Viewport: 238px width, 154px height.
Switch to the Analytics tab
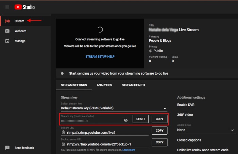(x=104, y=85)
